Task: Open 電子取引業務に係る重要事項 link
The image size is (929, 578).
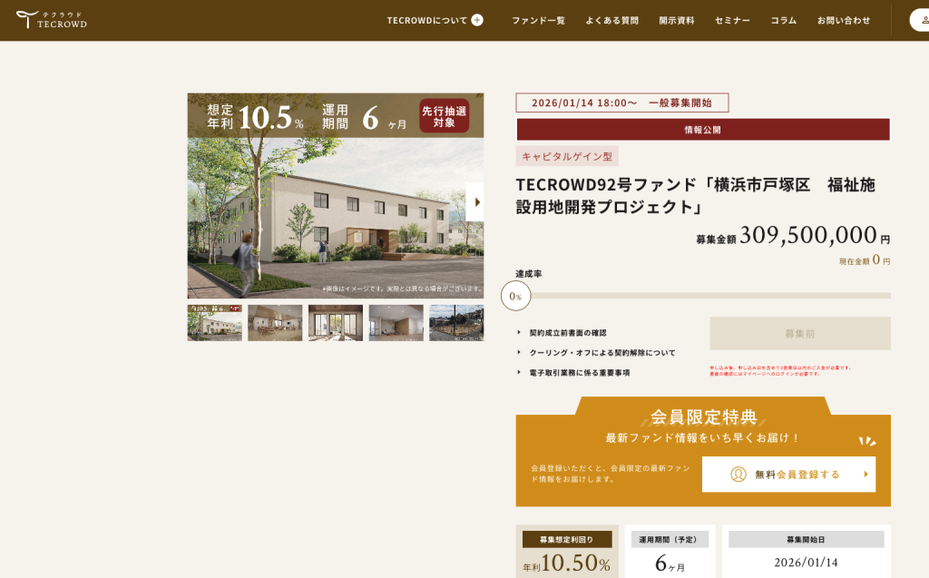Action: coord(579,373)
